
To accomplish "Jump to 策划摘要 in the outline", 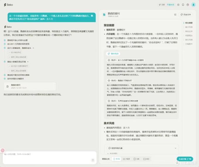I will [x=189, y=23].
